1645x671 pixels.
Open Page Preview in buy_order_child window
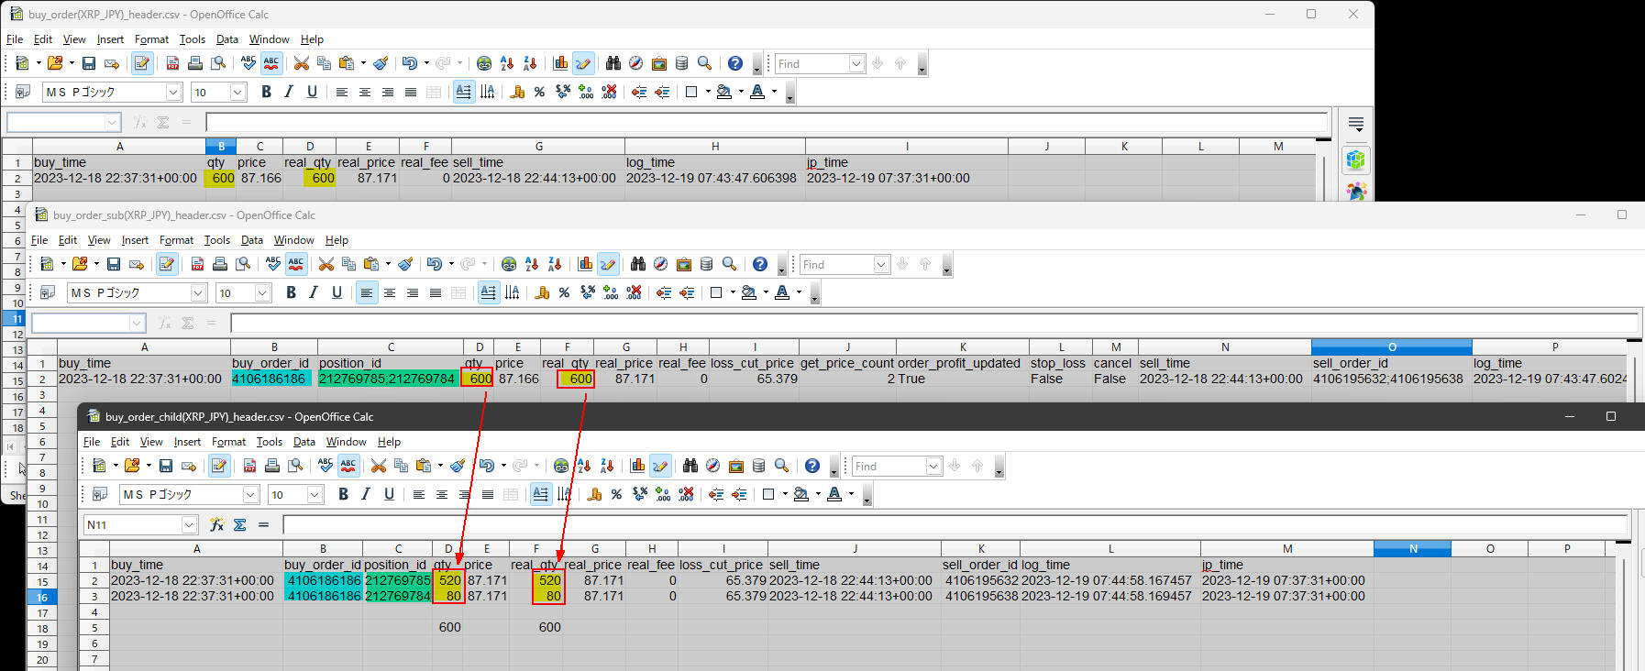pos(295,466)
